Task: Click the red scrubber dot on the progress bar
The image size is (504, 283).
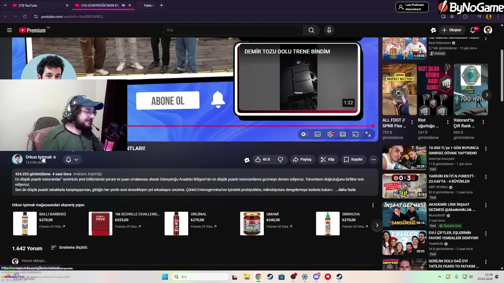Action: click(373, 126)
